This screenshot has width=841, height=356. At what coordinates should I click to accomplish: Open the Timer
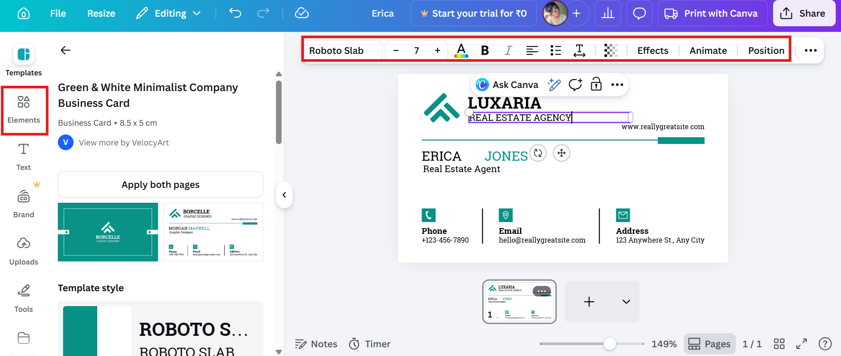(370, 344)
